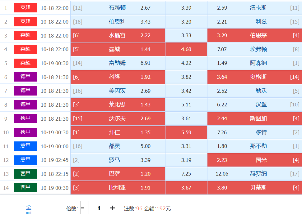This screenshot has height=214, width=302.
Task: Click the 西甲 badge for 比利亚 match
Action: 26,188
